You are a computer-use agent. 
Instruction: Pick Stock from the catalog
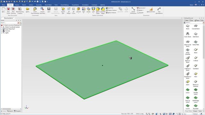(x=188, y=27)
